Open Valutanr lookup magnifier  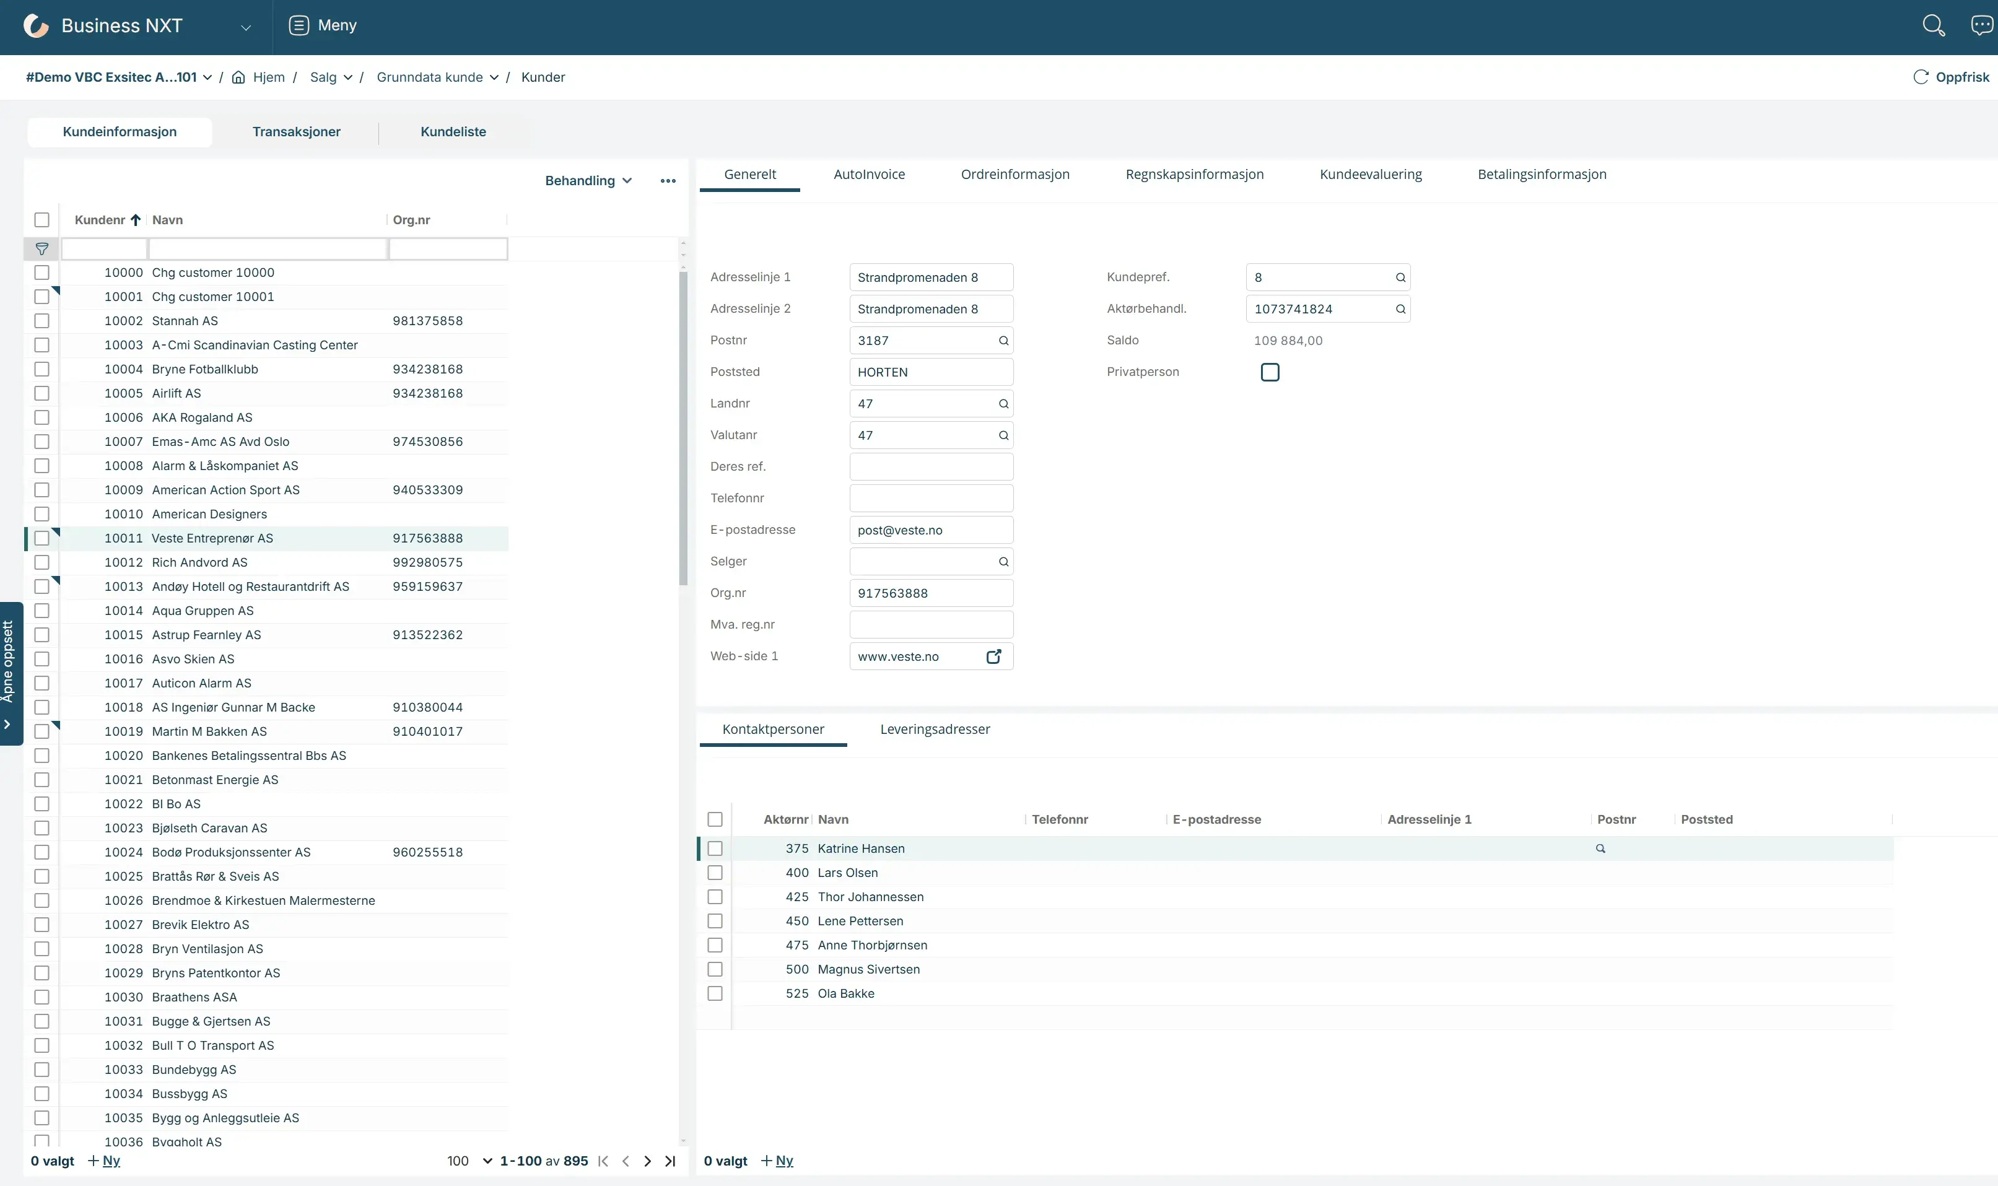1003,435
